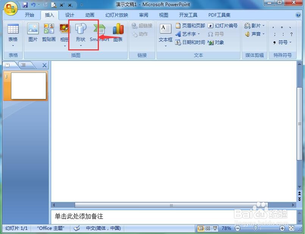305x234 pixels.
Task: Undo the last action
Action: [33, 5]
